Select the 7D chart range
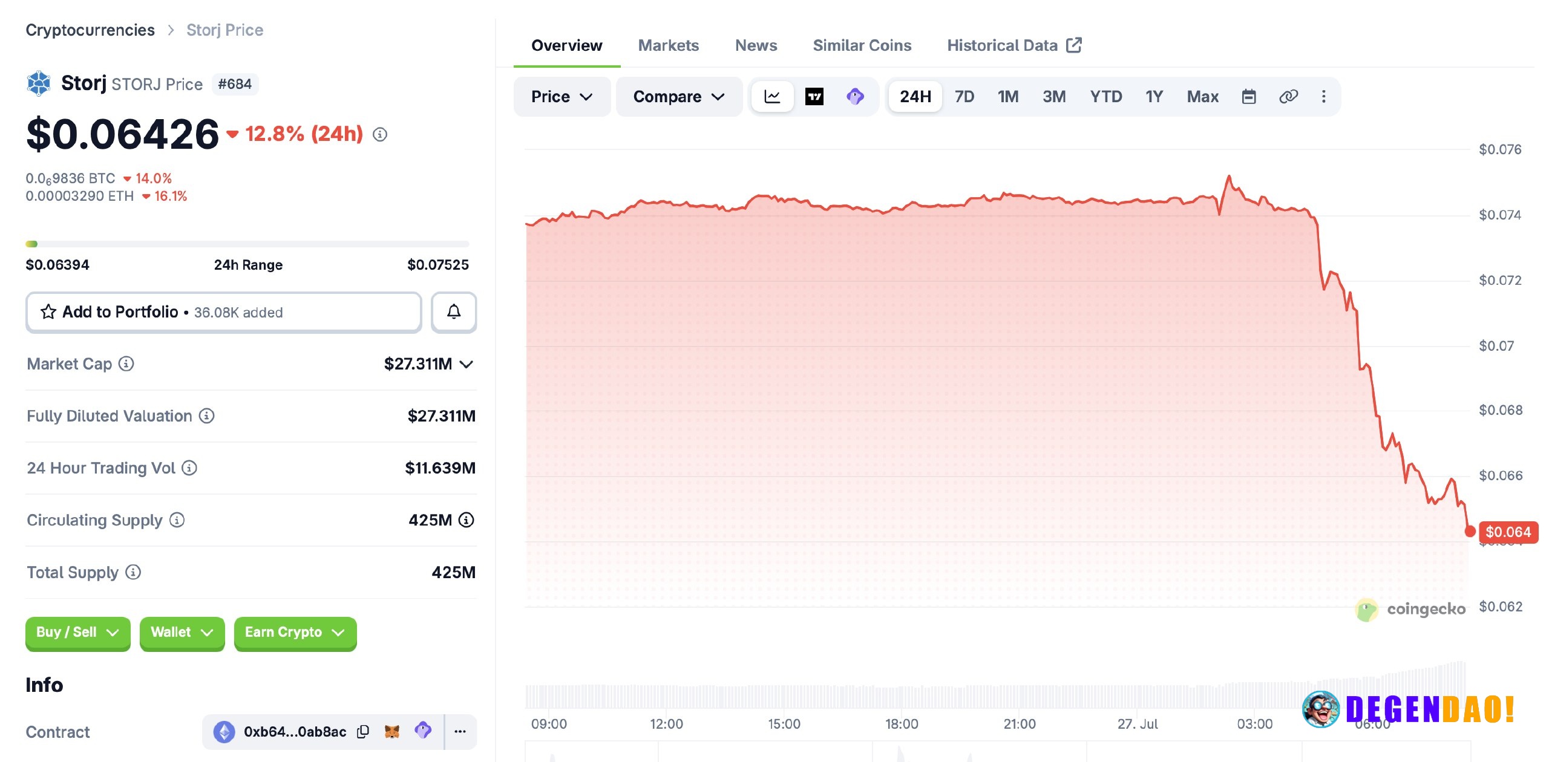The width and height of the screenshot is (1549, 762). tap(964, 97)
